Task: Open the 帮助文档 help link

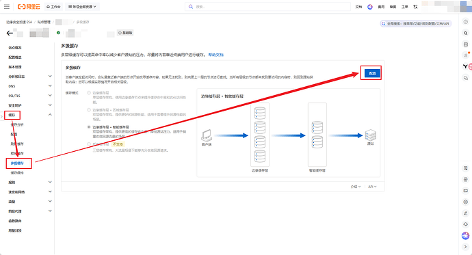Action: pyautogui.click(x=216, y=55)
